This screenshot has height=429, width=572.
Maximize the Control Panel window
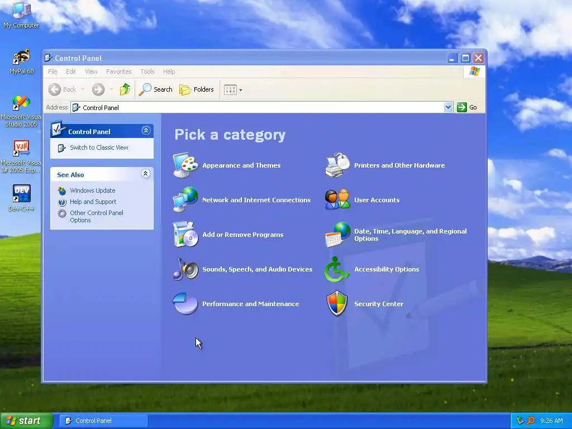coord(465,58)
